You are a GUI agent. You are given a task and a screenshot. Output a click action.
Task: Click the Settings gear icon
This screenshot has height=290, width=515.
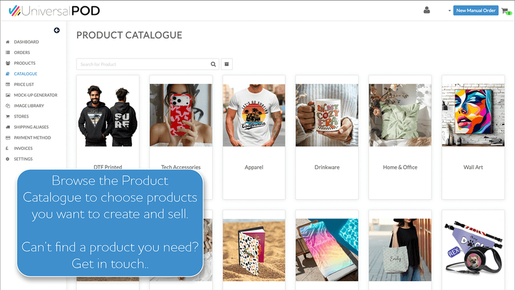coord(7,159)
